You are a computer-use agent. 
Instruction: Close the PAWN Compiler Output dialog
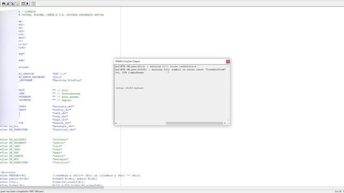tap(228, 62)
